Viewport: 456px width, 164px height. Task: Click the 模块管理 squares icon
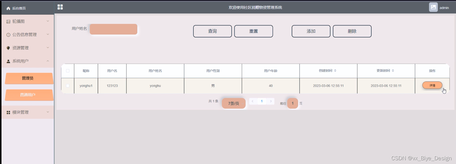pos(8,112)
